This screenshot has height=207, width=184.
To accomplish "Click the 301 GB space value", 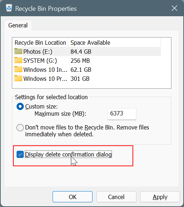I will [x=80, y=79].
